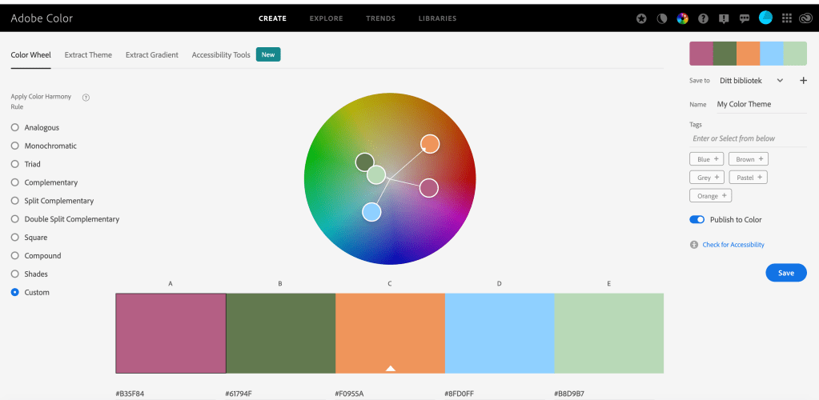Turn off the Publish to Color toggle
The image size is (819, 400).
[697, 219]
